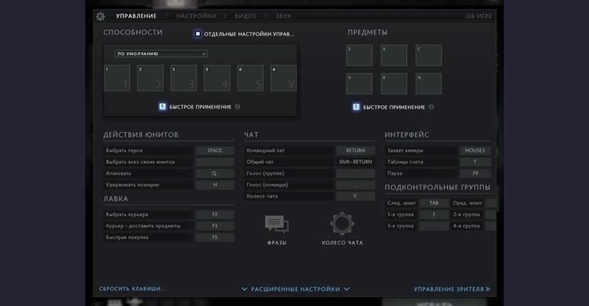Click Shift-RETURN field for Общий чат
This screenshot has width=589, height=306.
click(x=355, y=162)
